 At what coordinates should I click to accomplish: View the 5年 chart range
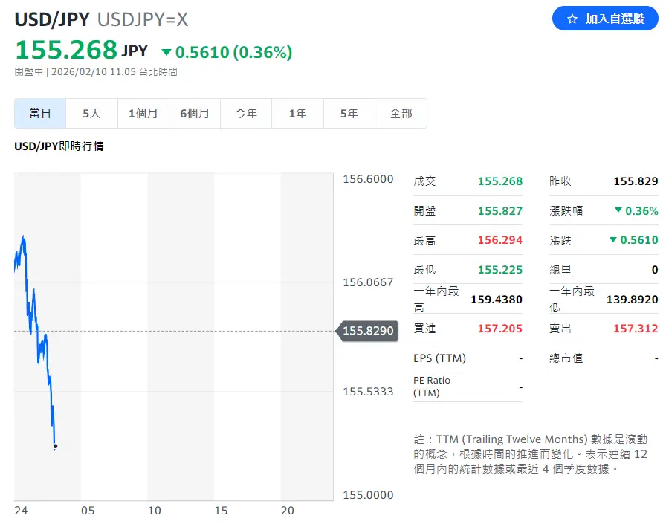349,114
